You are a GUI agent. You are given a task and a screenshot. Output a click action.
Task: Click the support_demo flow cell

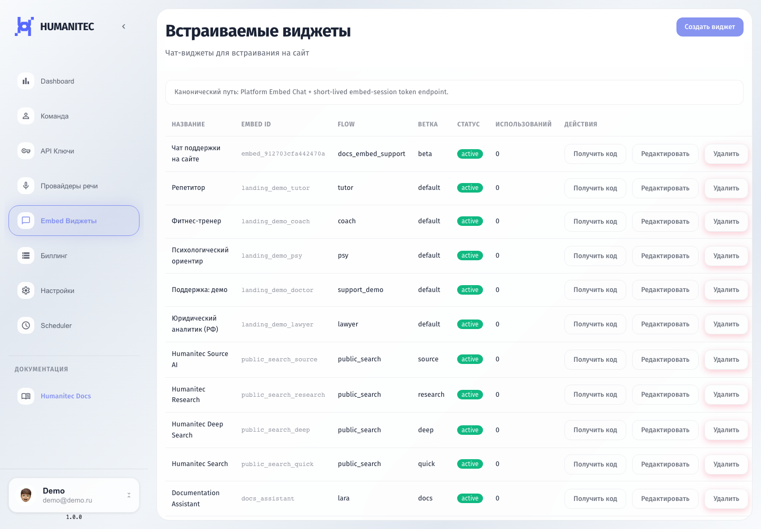coord(360,290)
